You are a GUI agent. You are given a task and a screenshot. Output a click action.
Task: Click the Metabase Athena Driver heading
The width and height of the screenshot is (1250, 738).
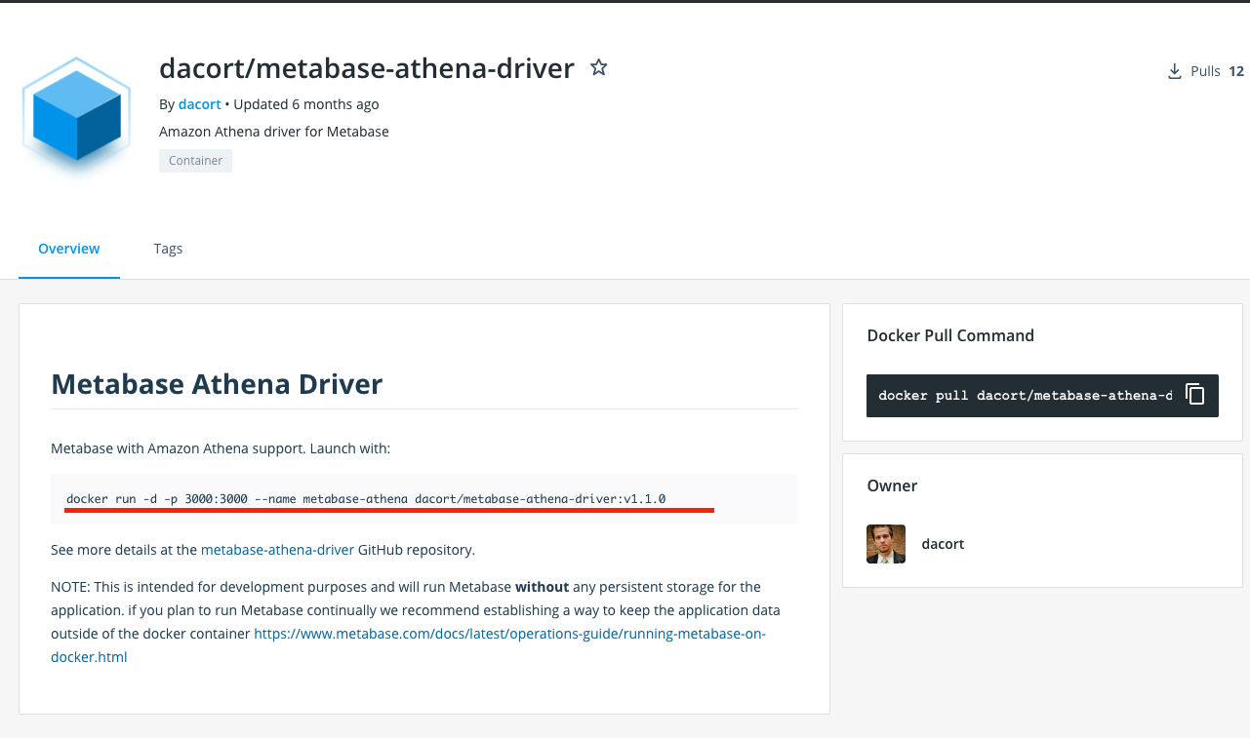(x=217, y=384)
